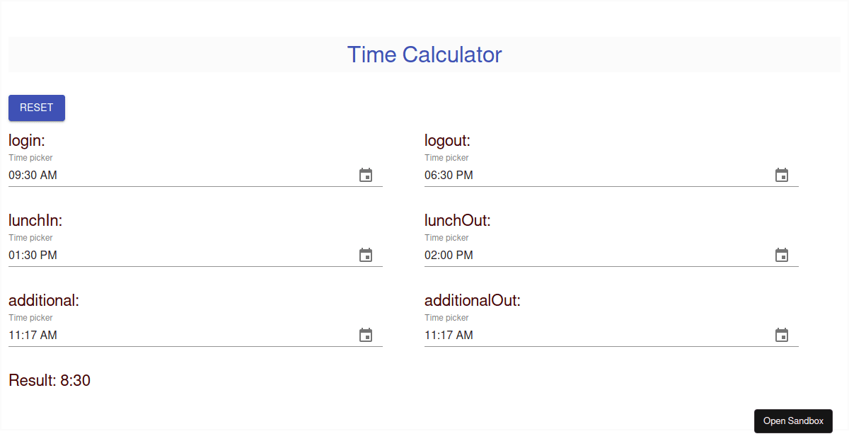This screenshot has width=849, height=446.
Task: Click the Time Calculator title
Action: pos(424,55)
